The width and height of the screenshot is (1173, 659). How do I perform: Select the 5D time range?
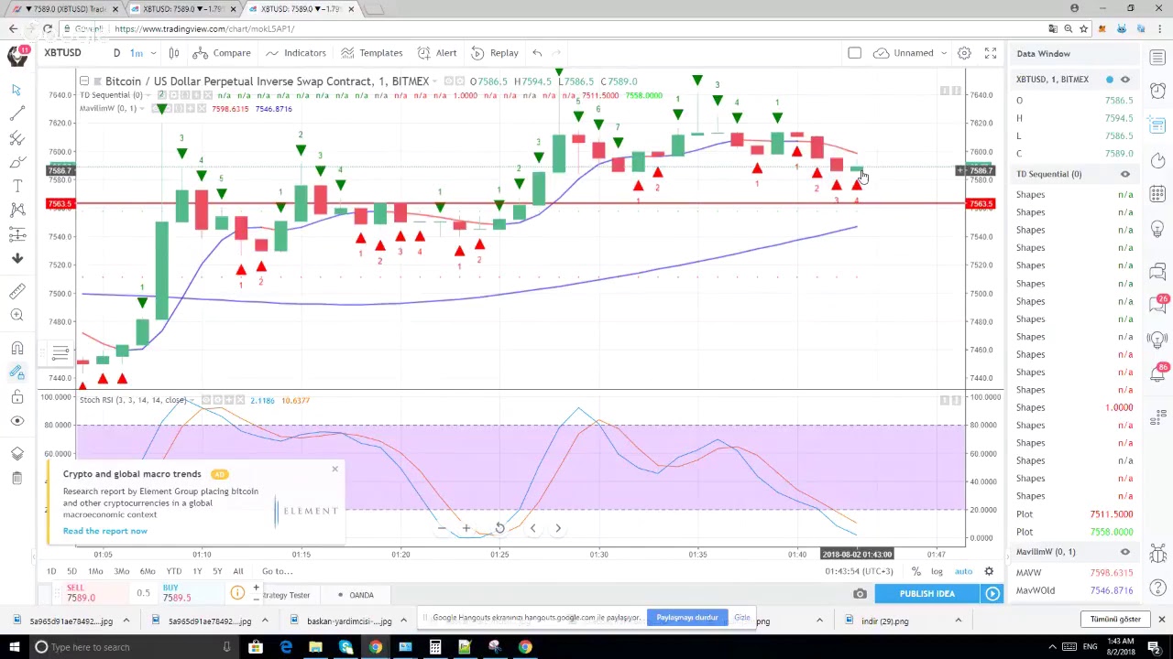point(71,571)
